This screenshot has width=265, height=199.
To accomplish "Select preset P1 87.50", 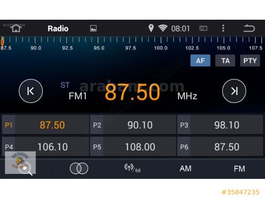I will click(45, 125).
